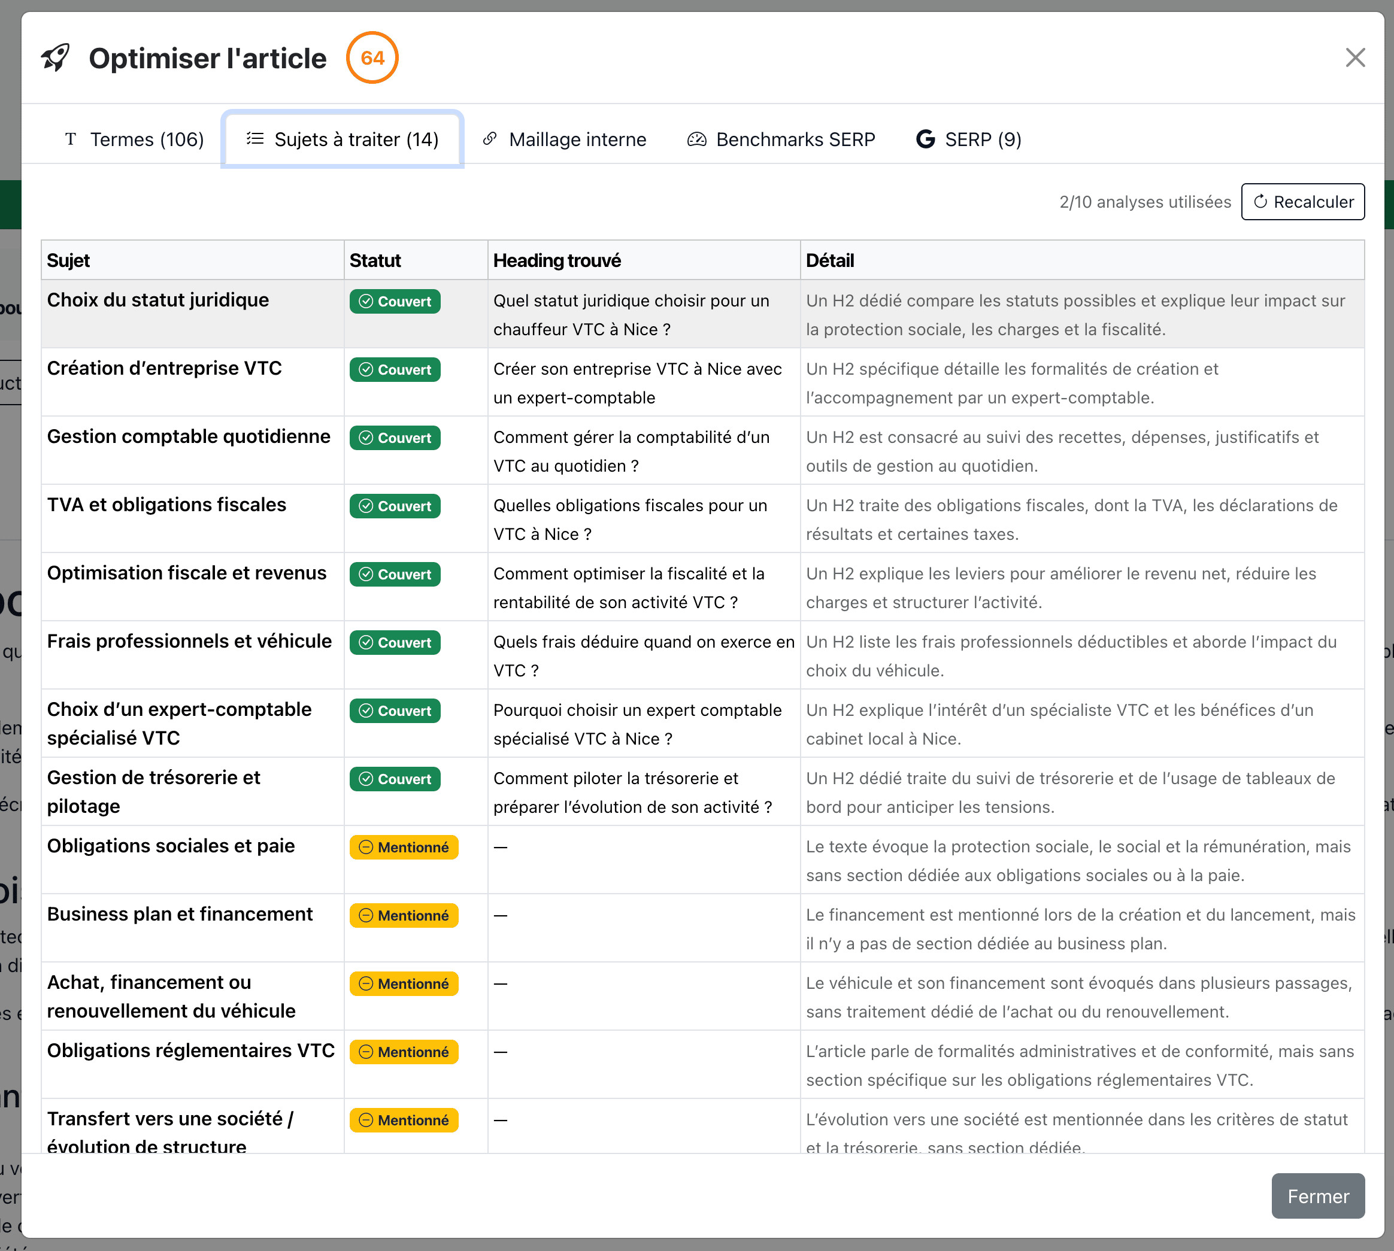Click the Couvert badge for Choix du statut juridique
The image size is (1394, 1251).
395,302
